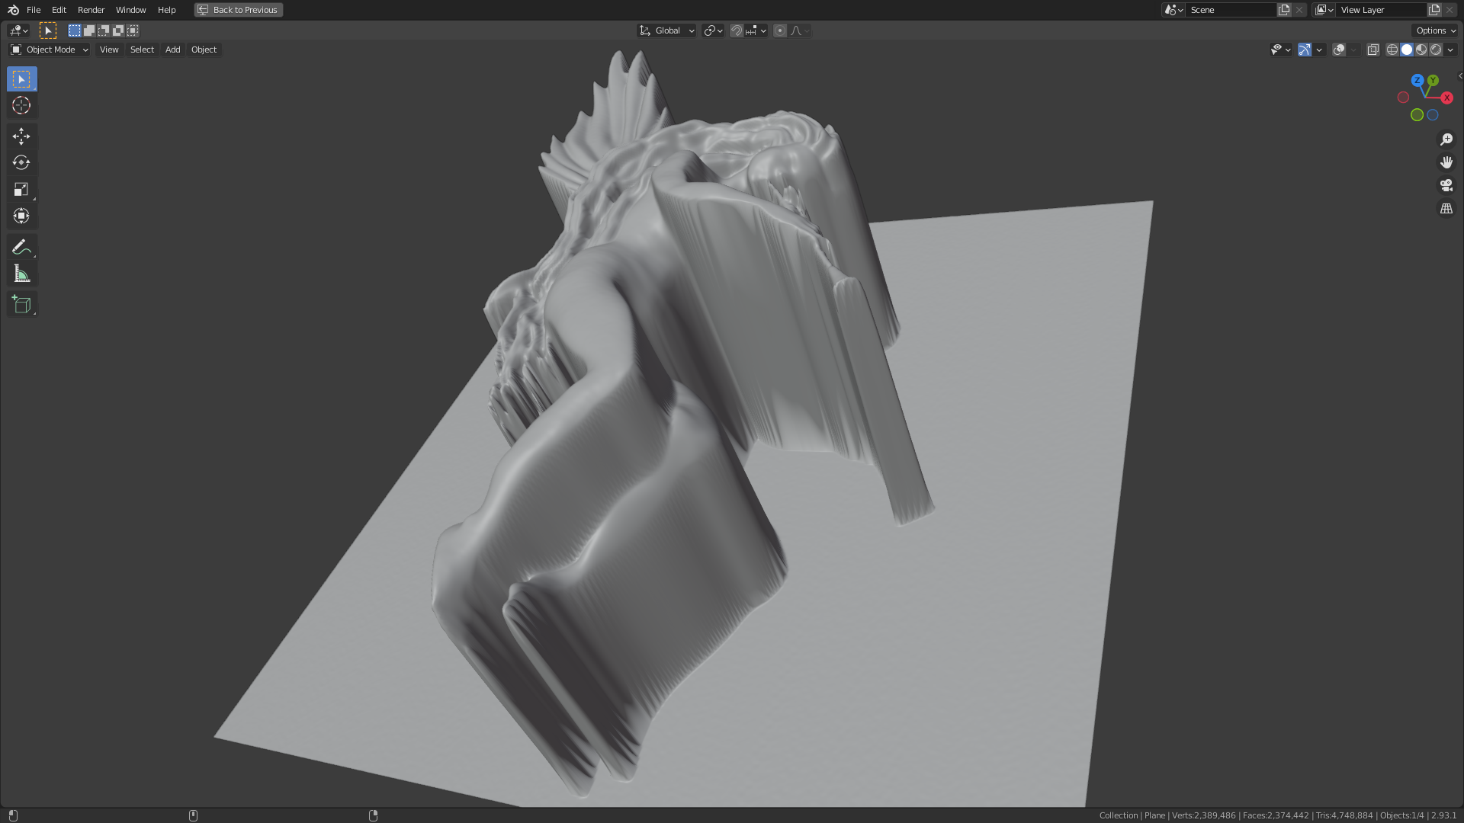The image size is (1464, 823).
Task: Open the gizmo settings dropdown arrow
Action: (1319, 50)
